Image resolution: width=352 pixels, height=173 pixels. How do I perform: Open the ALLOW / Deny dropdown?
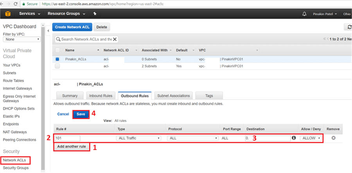point(311,138)
